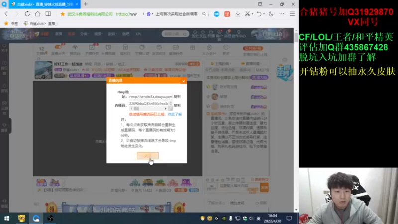398x224 pixels.
Task: Open the 推流码 stream code tool
Action: pos(75,50)
